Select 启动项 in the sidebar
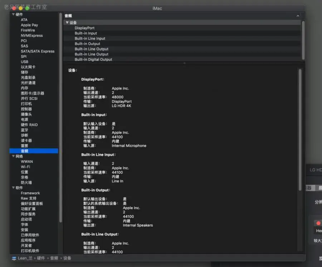 26,219
